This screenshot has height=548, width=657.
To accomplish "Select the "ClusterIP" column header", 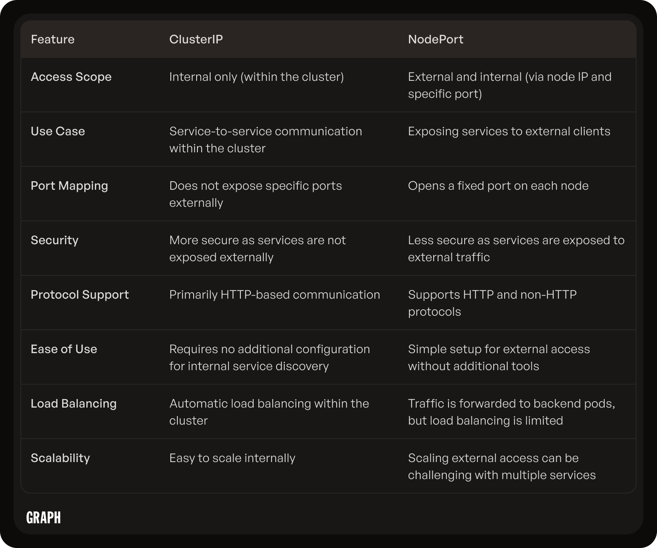I will click(x=196, y=40).
